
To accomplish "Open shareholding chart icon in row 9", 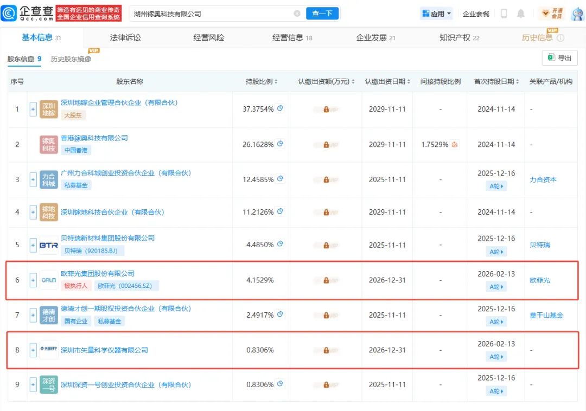I will click(280, 384).
